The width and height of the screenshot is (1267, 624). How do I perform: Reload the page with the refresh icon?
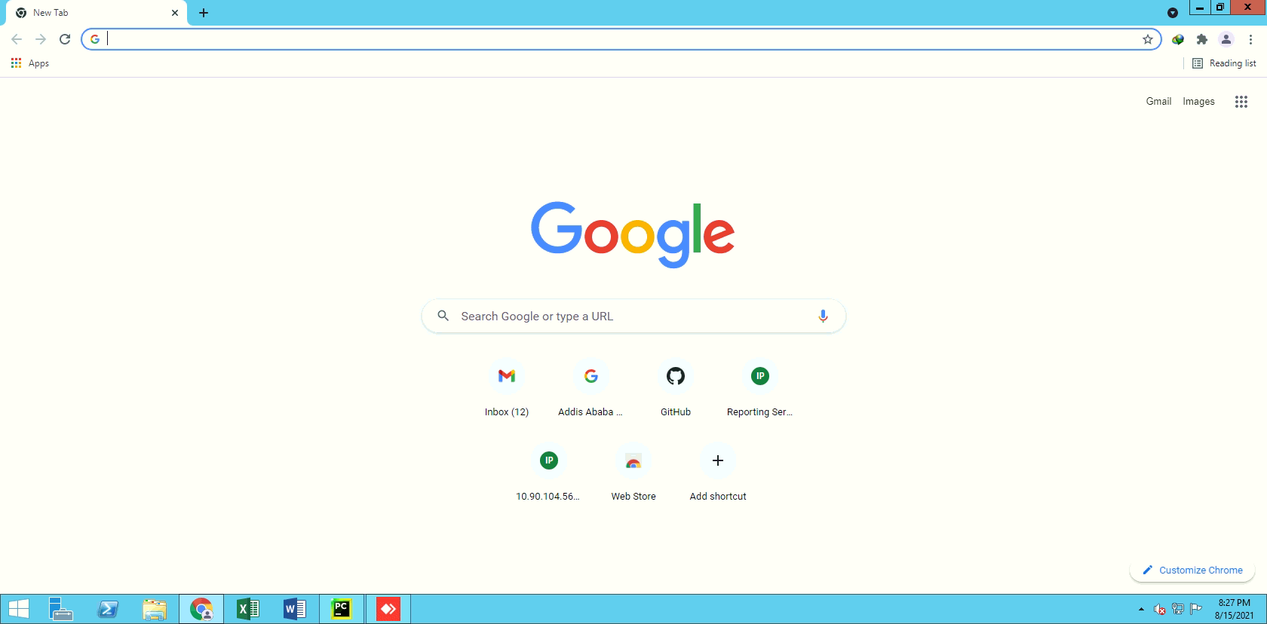(x=65, y=39)
